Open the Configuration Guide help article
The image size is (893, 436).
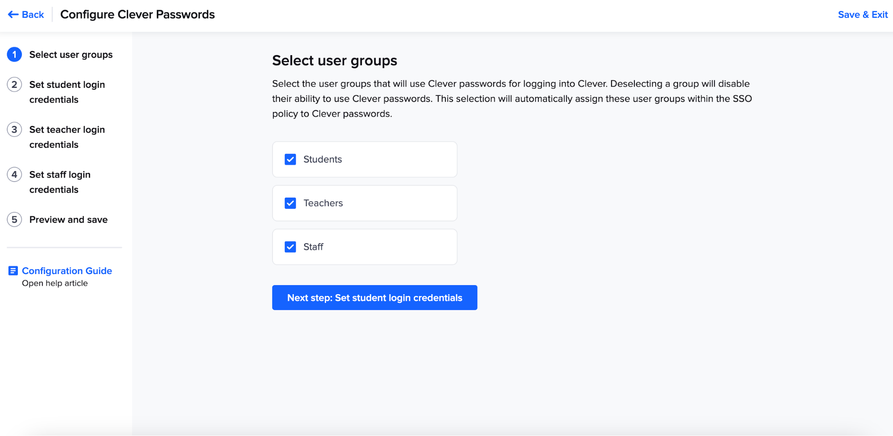(67, 270)
